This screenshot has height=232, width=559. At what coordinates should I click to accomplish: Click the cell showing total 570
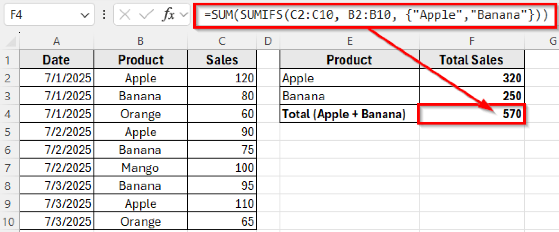472,114
